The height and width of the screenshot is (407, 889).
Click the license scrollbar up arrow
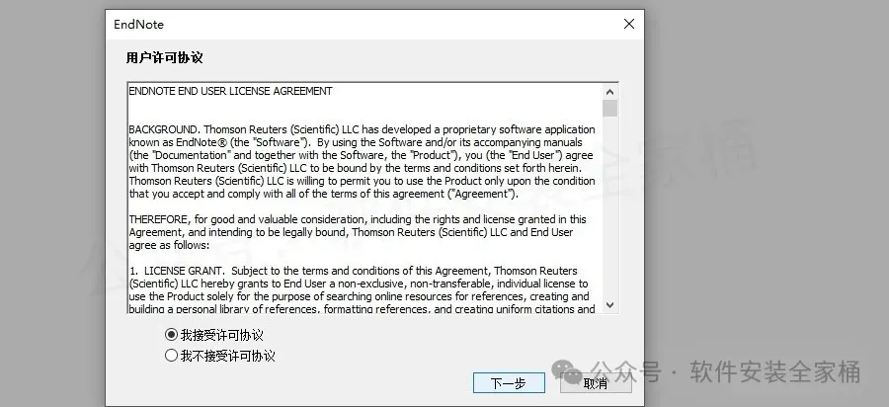pos(610,92)
